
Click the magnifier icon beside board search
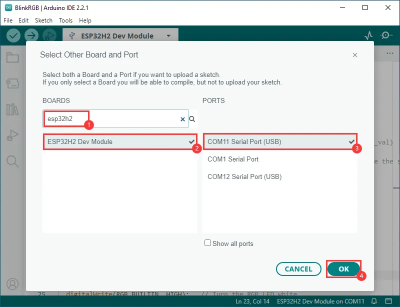pos(192,119)
